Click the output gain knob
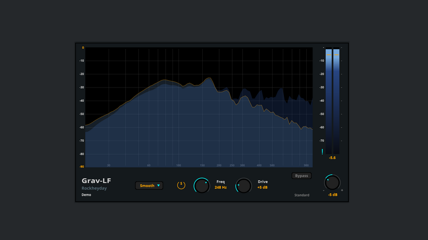The image size is (428, 240). tap(332, 182)
